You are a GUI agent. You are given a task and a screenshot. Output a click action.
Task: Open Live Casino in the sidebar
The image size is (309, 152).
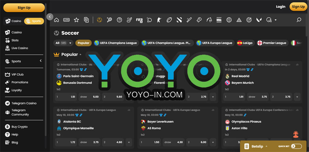(x=20, y=48)
